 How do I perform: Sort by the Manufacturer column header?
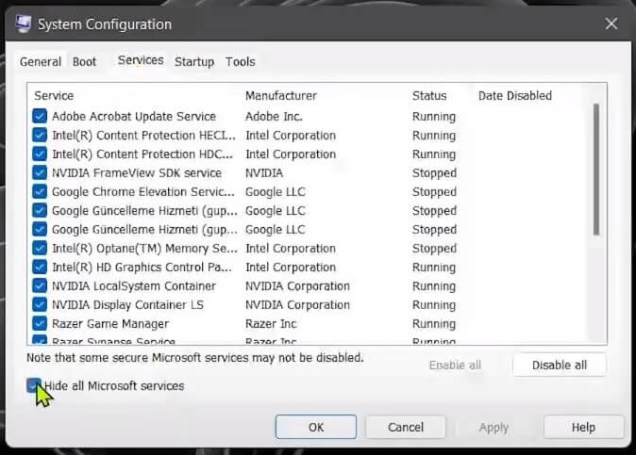point(281,95)
